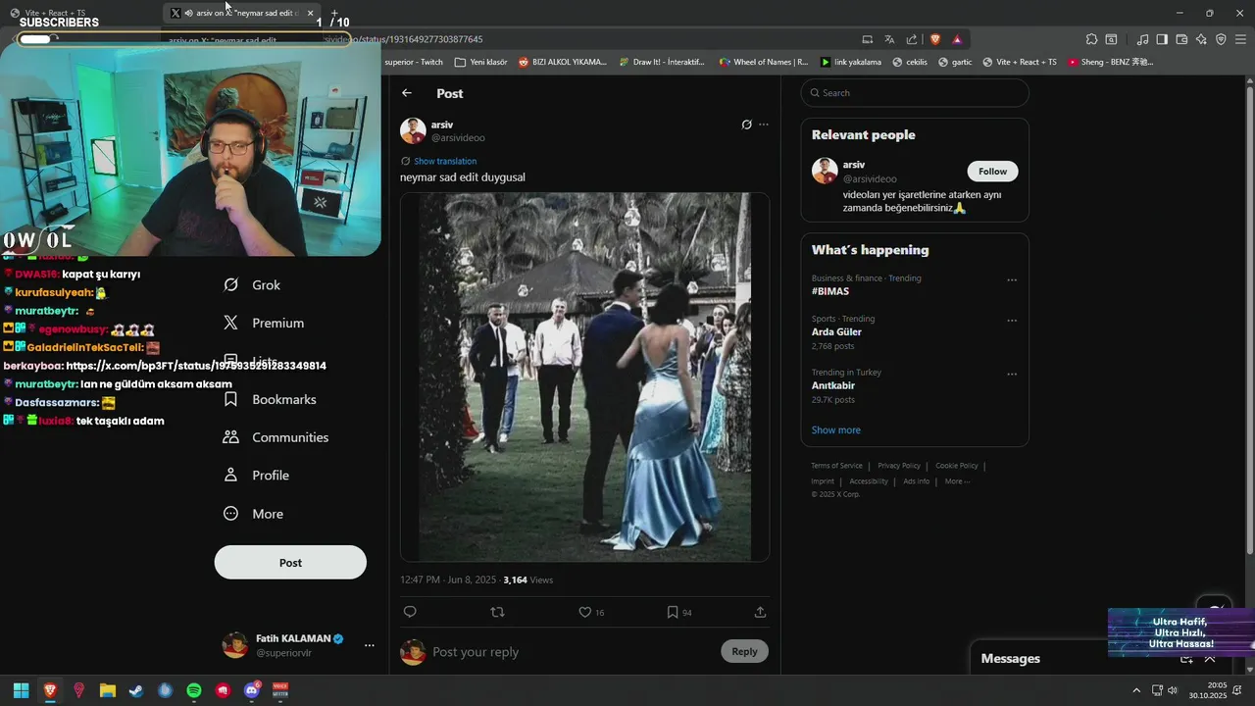Open options for #BIMAS trend
Image resolution: width=1255 pixels, height=706 pixels.
[x=1012, y=280]
